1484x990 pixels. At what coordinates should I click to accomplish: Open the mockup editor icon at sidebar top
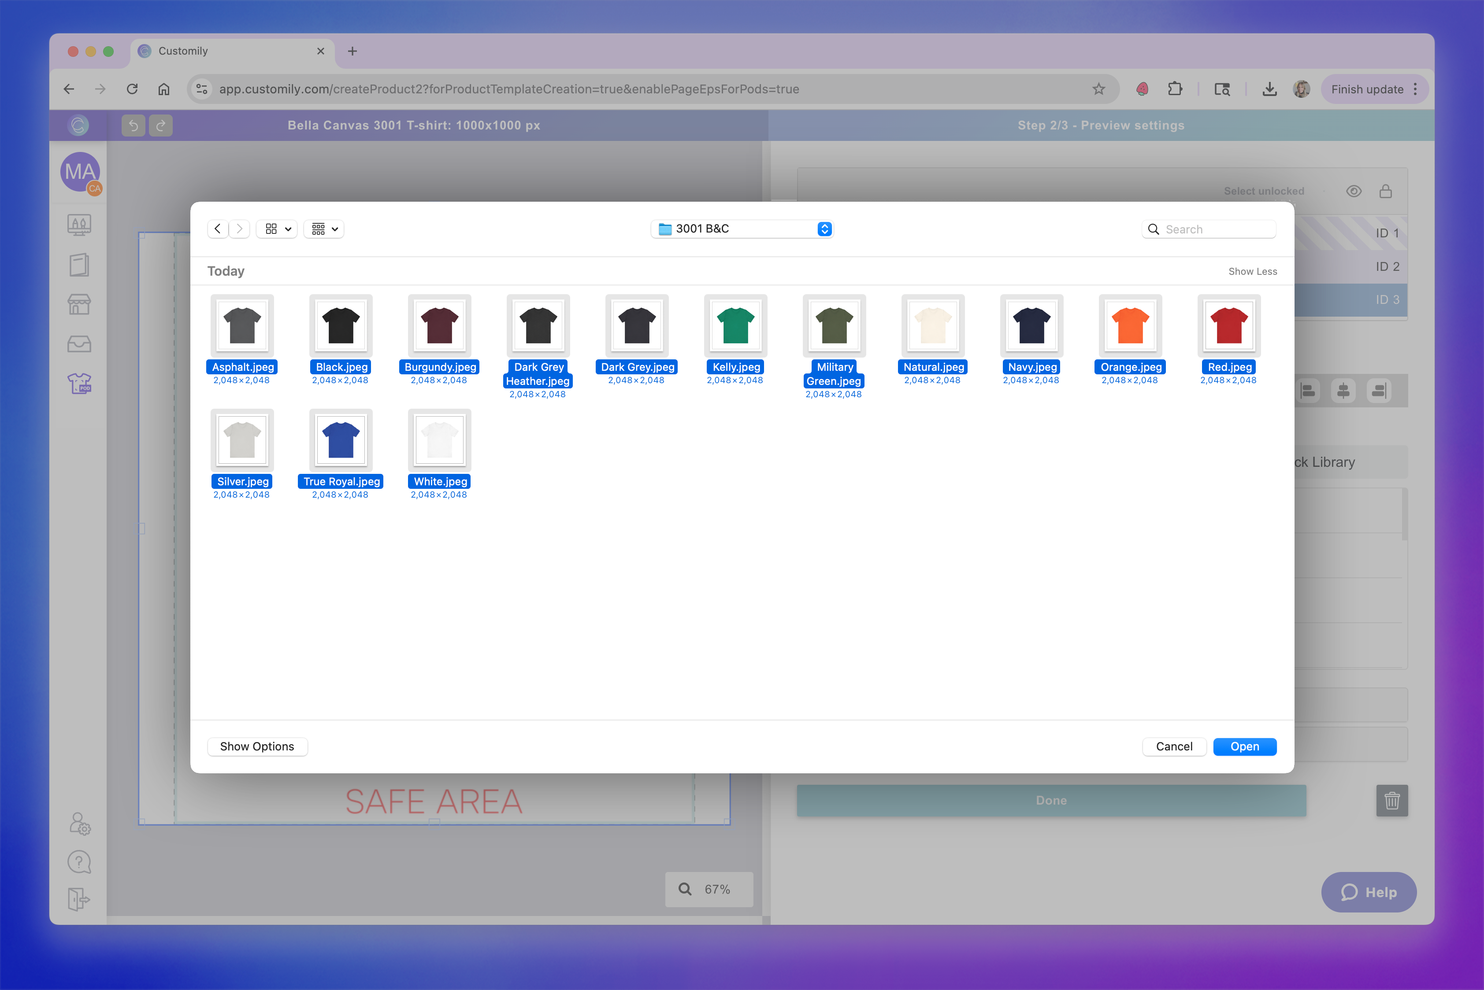click(x=80, y=224)
